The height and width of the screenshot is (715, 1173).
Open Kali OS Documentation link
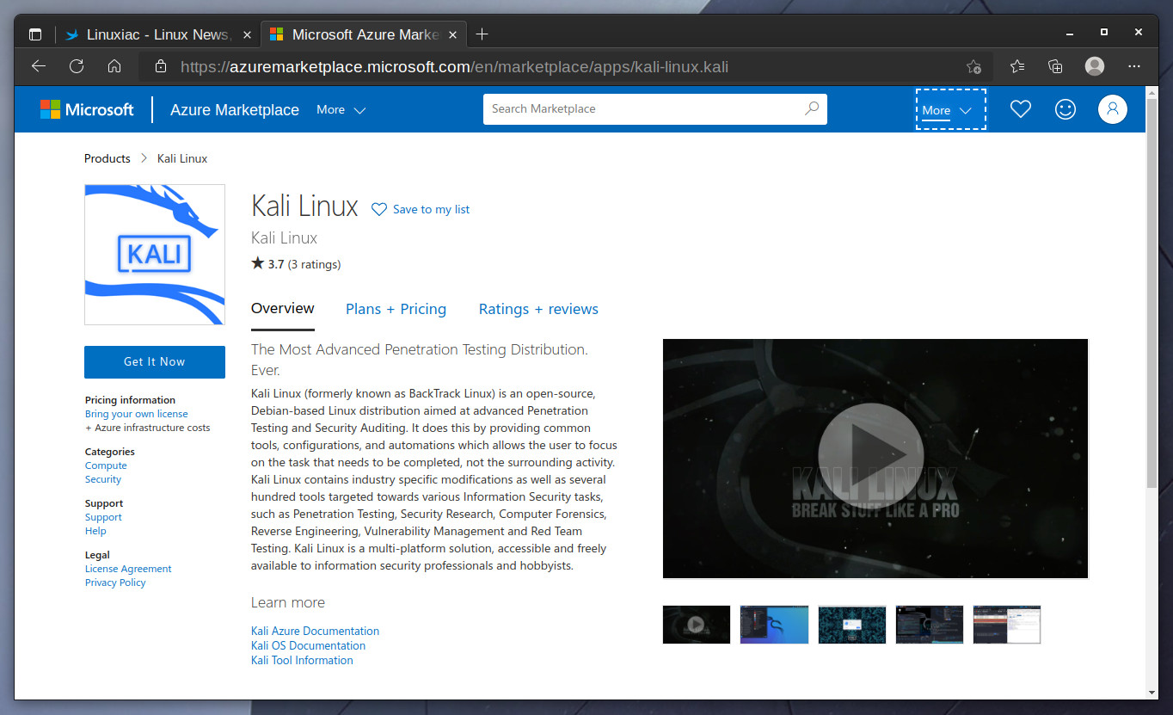pos(308,645)
